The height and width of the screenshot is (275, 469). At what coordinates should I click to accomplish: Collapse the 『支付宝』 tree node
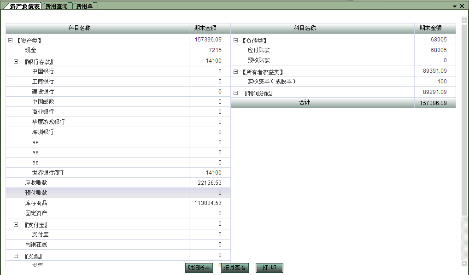16,225
